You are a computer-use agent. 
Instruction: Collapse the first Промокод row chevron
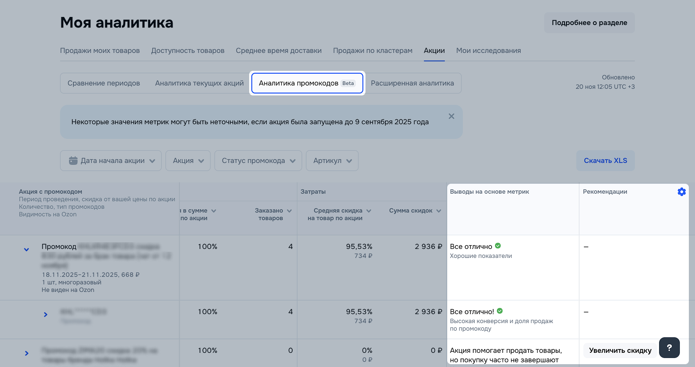[26, 249]
